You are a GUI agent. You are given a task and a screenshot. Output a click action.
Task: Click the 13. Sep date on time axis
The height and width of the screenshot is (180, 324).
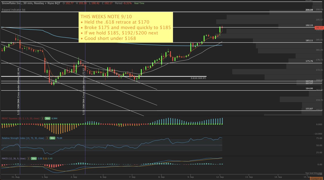click(x=249, y=177)
